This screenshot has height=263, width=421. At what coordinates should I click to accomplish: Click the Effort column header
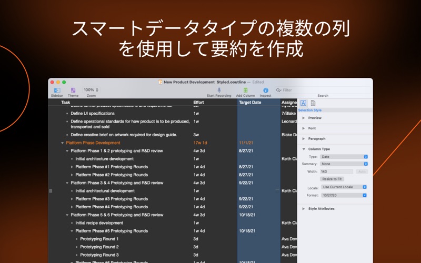coord(198,102)
